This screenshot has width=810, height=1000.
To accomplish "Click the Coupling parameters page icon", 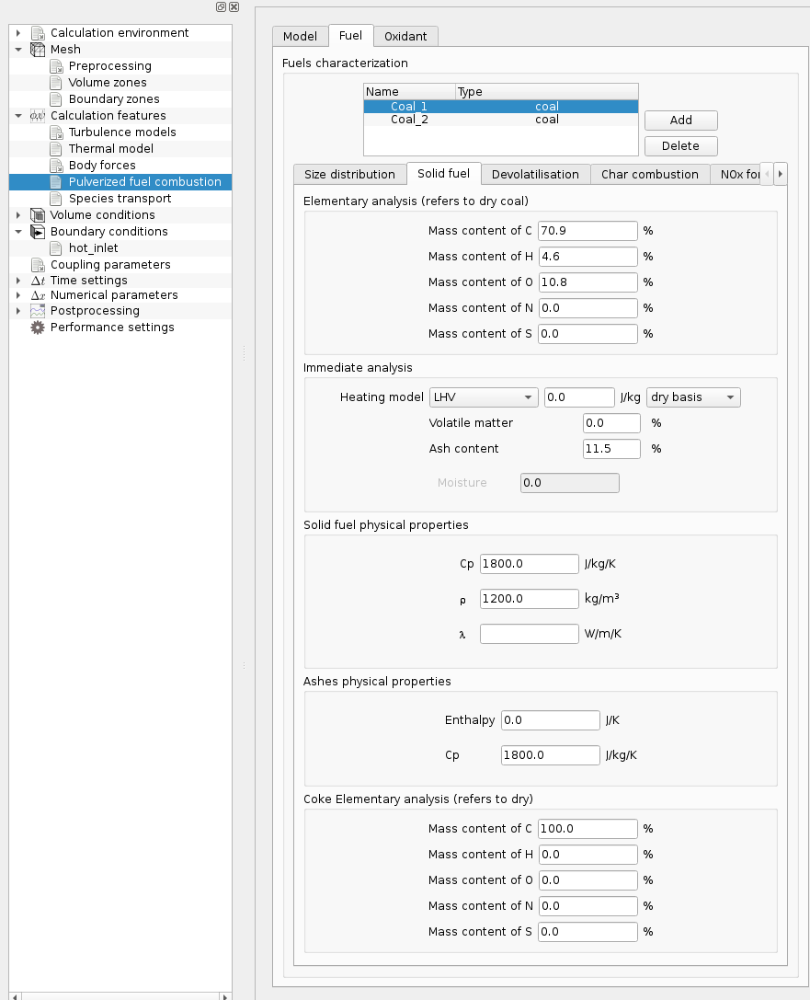I will coord(38,265).
